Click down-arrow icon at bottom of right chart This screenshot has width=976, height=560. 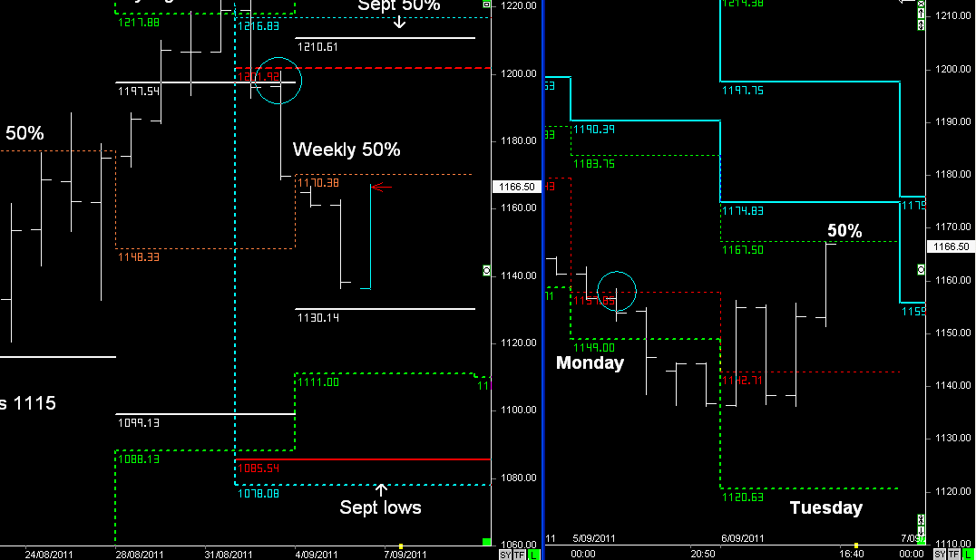coord(922,531)
